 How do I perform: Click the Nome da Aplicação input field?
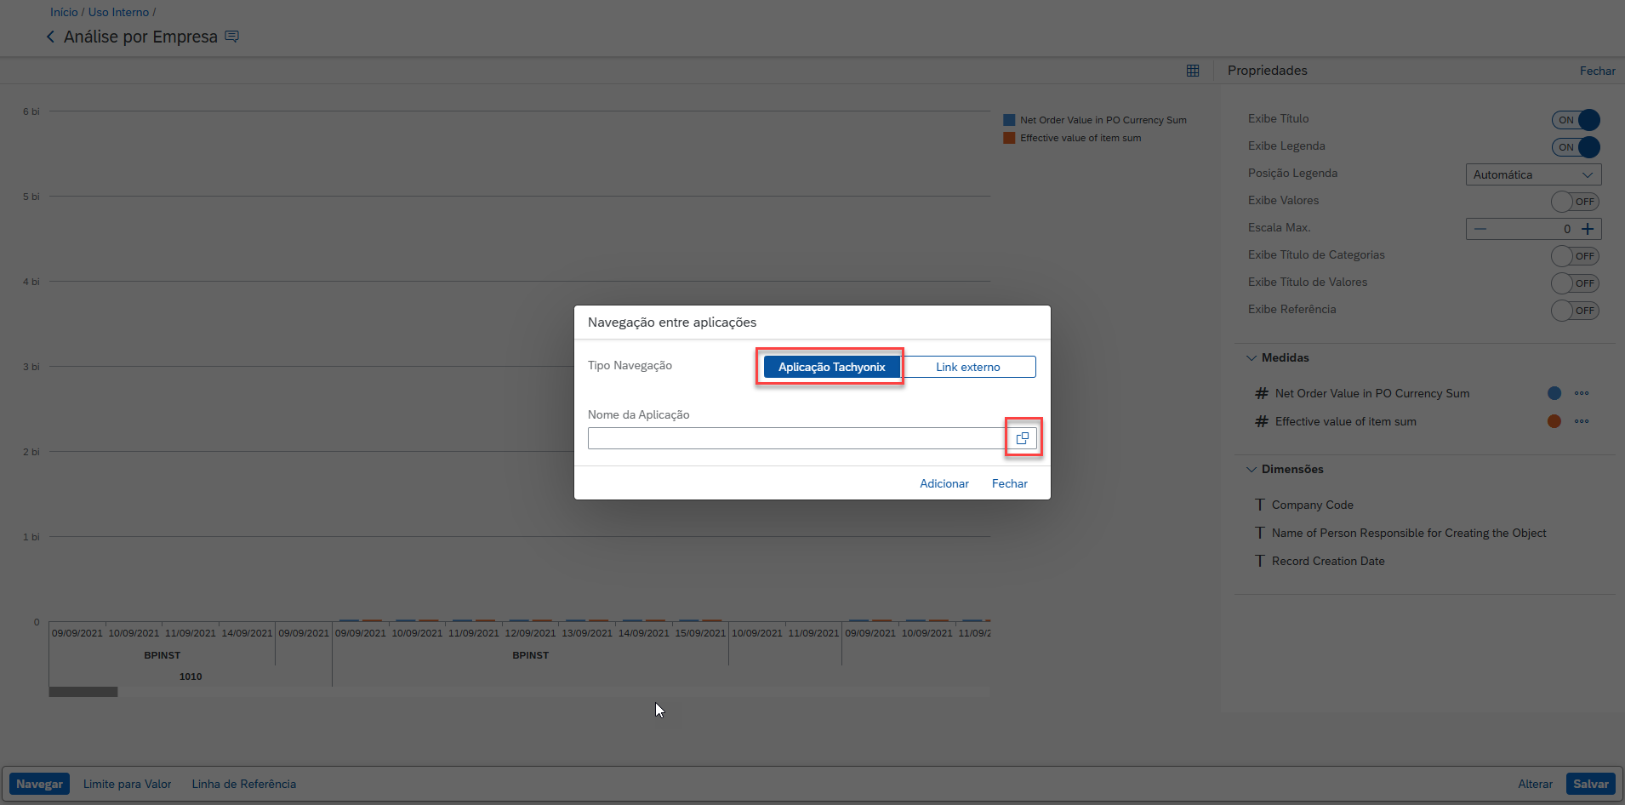click(x=796, y=438)
